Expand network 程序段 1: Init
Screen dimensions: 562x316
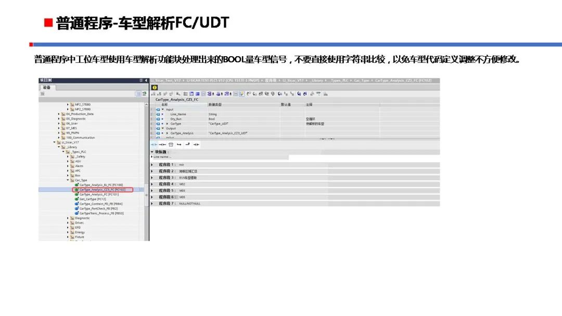coord(152,165)
